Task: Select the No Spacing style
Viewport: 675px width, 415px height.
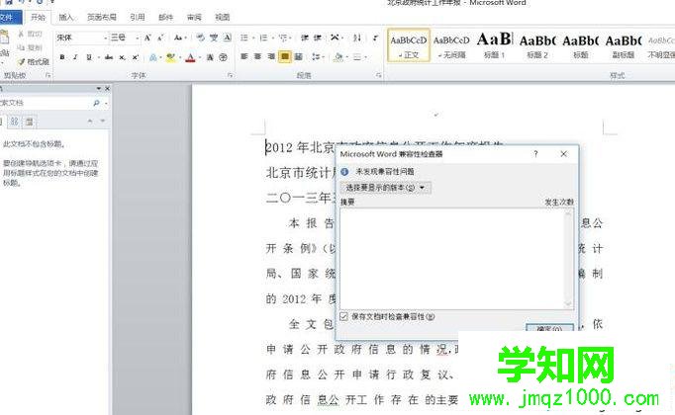Action: click(451, 45)
